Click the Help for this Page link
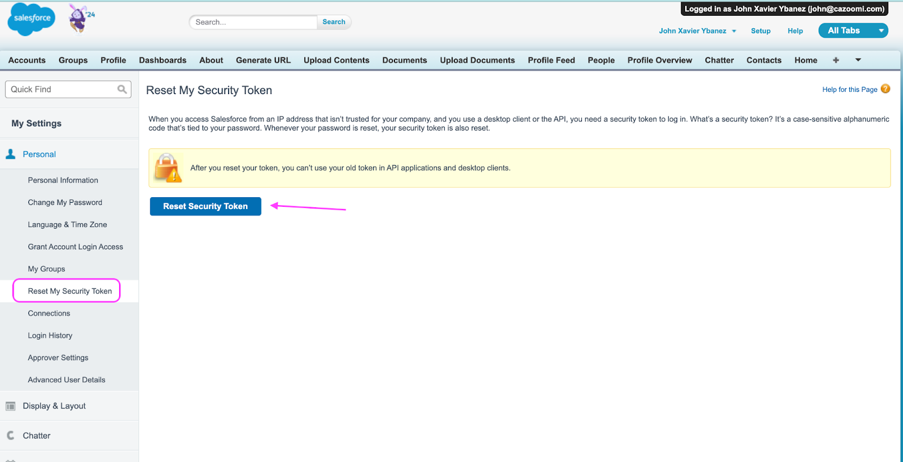This screenshot has height=462, width=903. 849,90
